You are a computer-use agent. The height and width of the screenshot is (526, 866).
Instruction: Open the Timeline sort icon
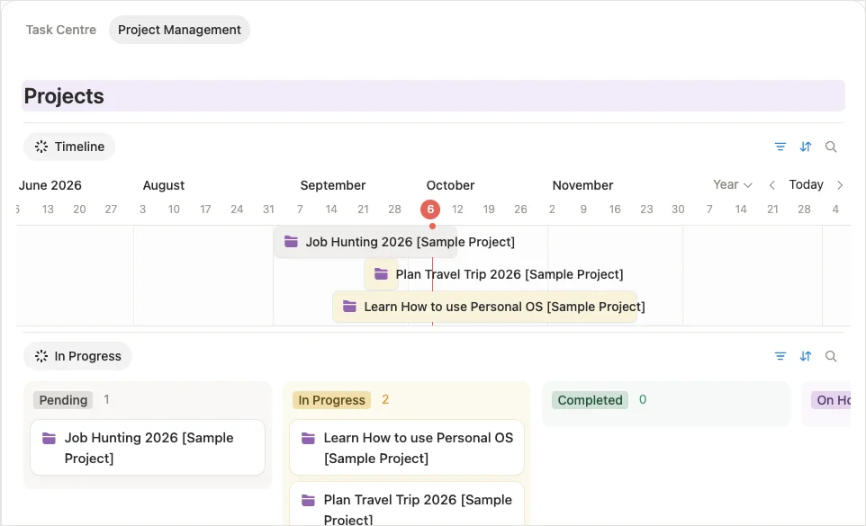806,147
